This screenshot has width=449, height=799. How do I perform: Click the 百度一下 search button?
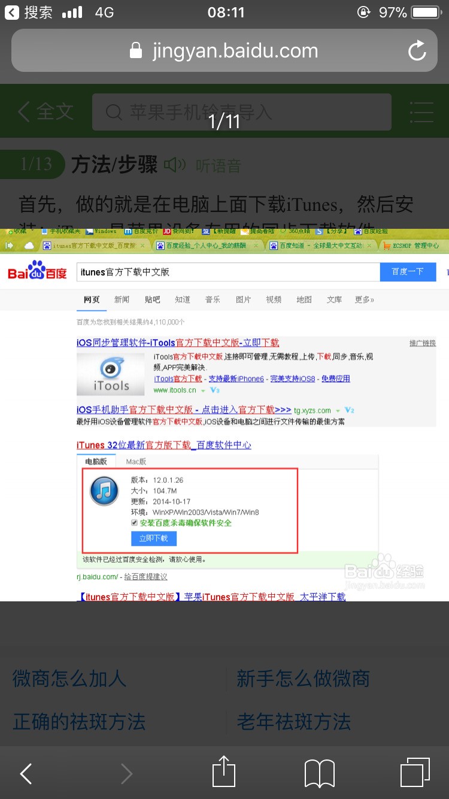[x=408, y=272]
